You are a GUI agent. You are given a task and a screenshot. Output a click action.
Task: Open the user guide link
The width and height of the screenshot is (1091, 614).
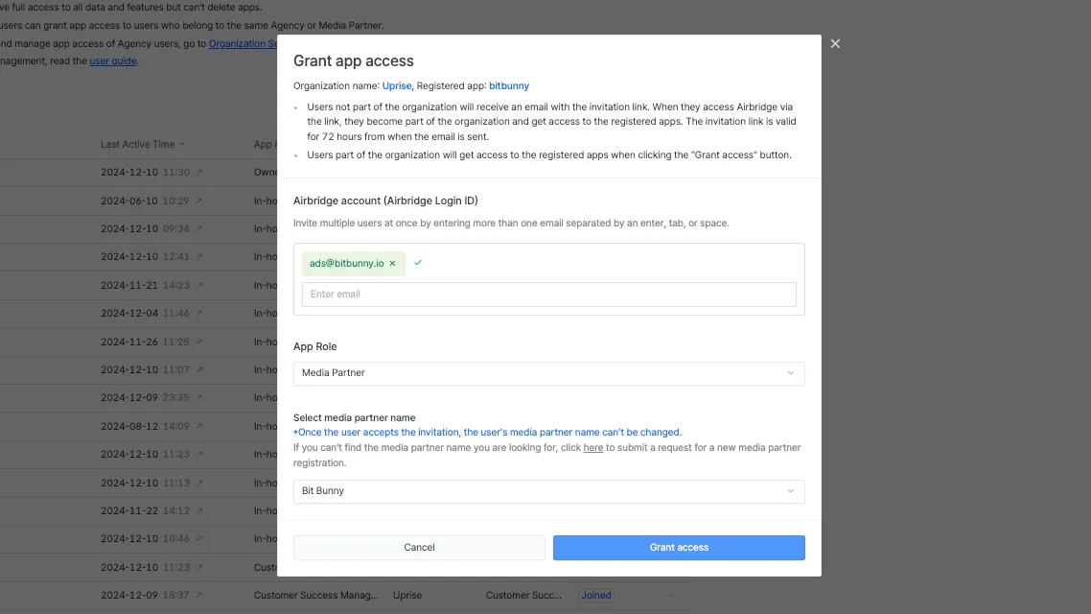pyautogui.click(x=113, y=61)
